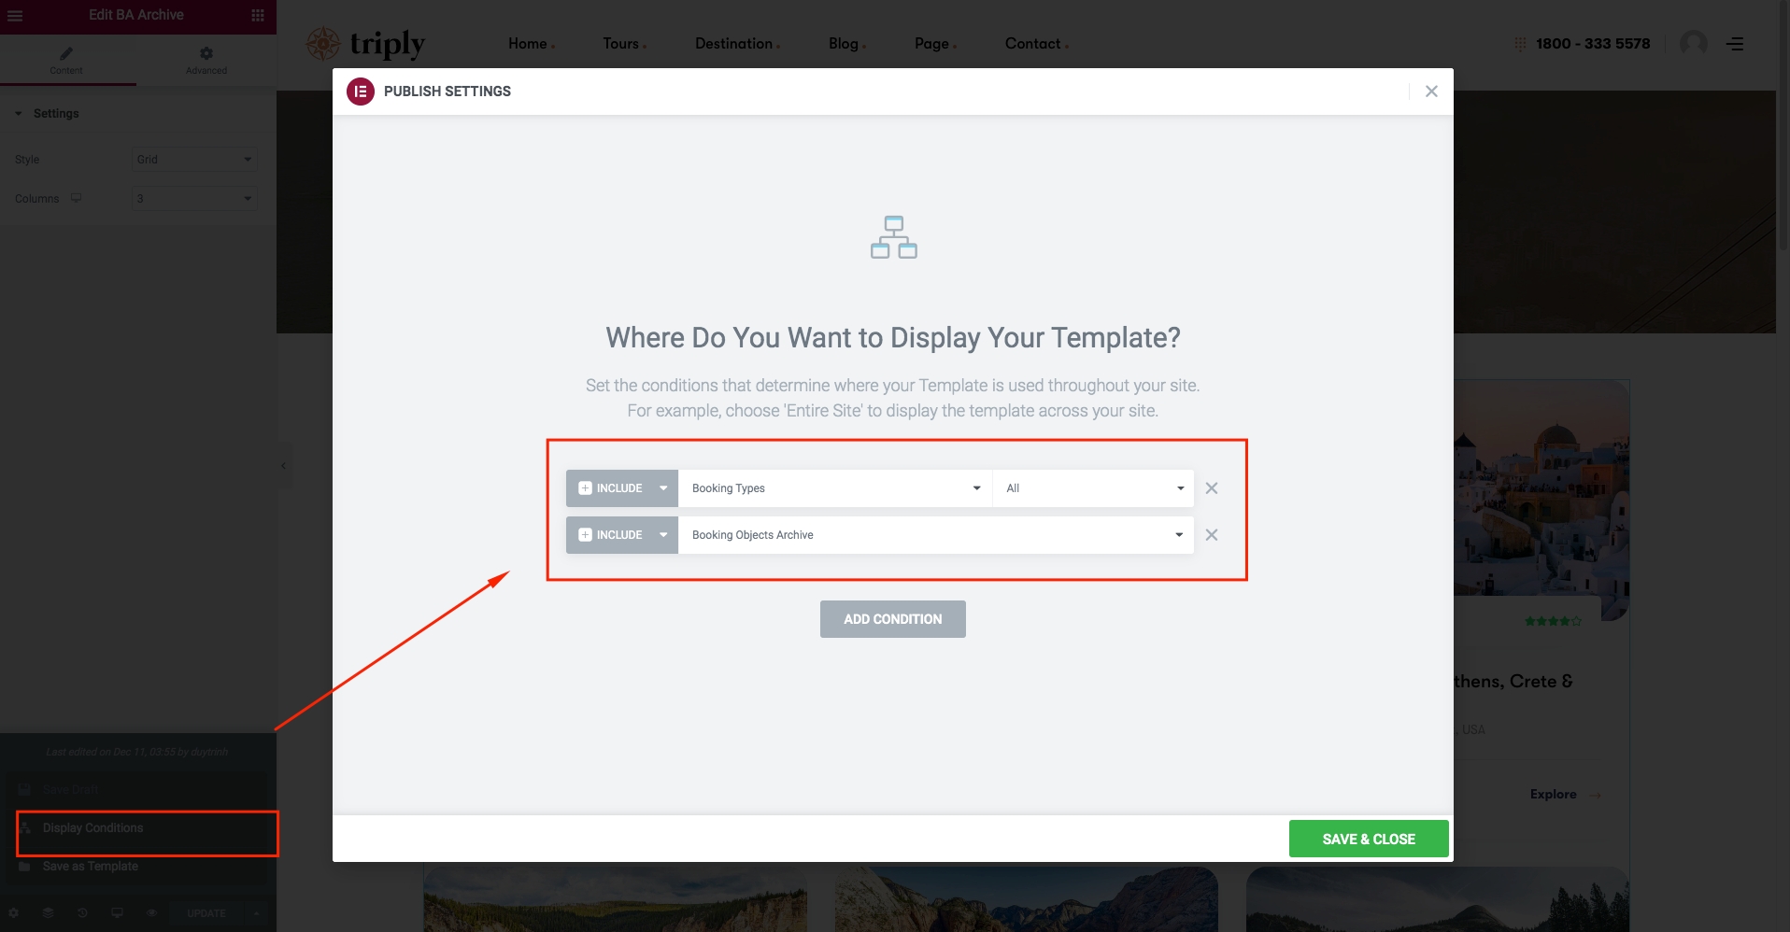Click the page settings gear icon

tap(14, 912)
